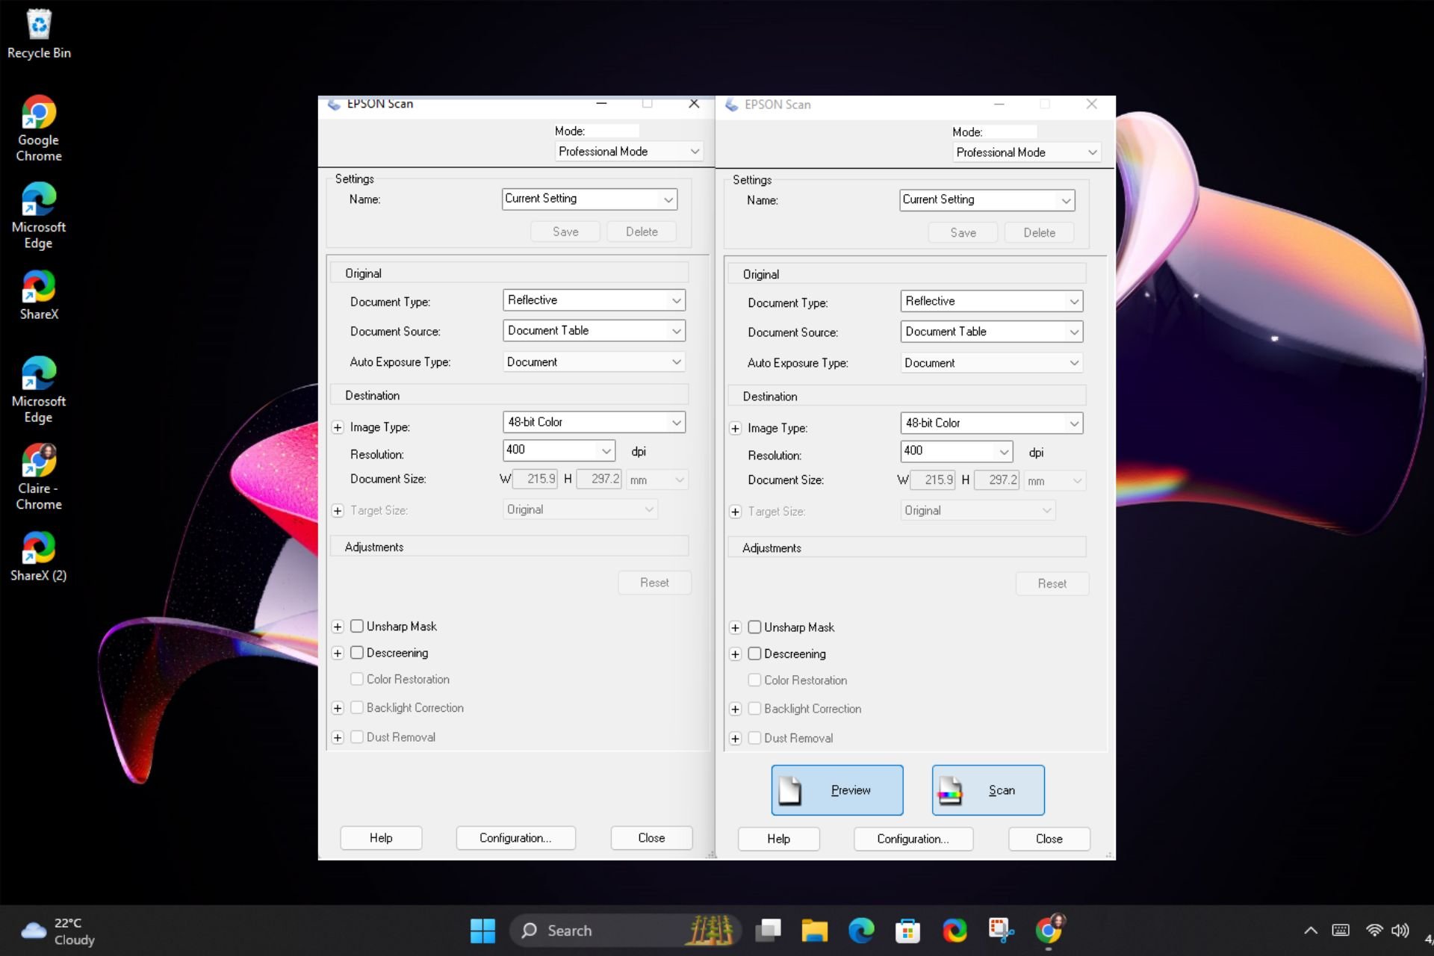Click the Preview button in right EPSON Scan
1434x956 pixels.
[837, 790]
